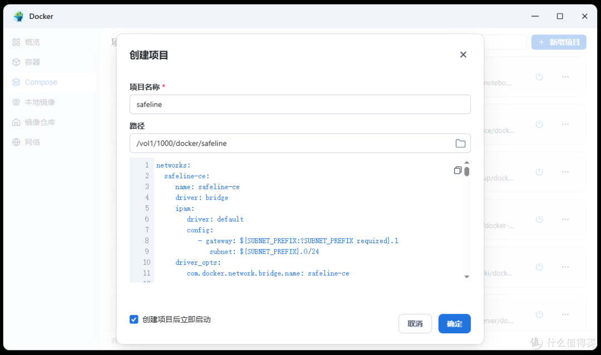Click the power icon in /docker-... row
601x355 pixels.
tap(539, 219)
